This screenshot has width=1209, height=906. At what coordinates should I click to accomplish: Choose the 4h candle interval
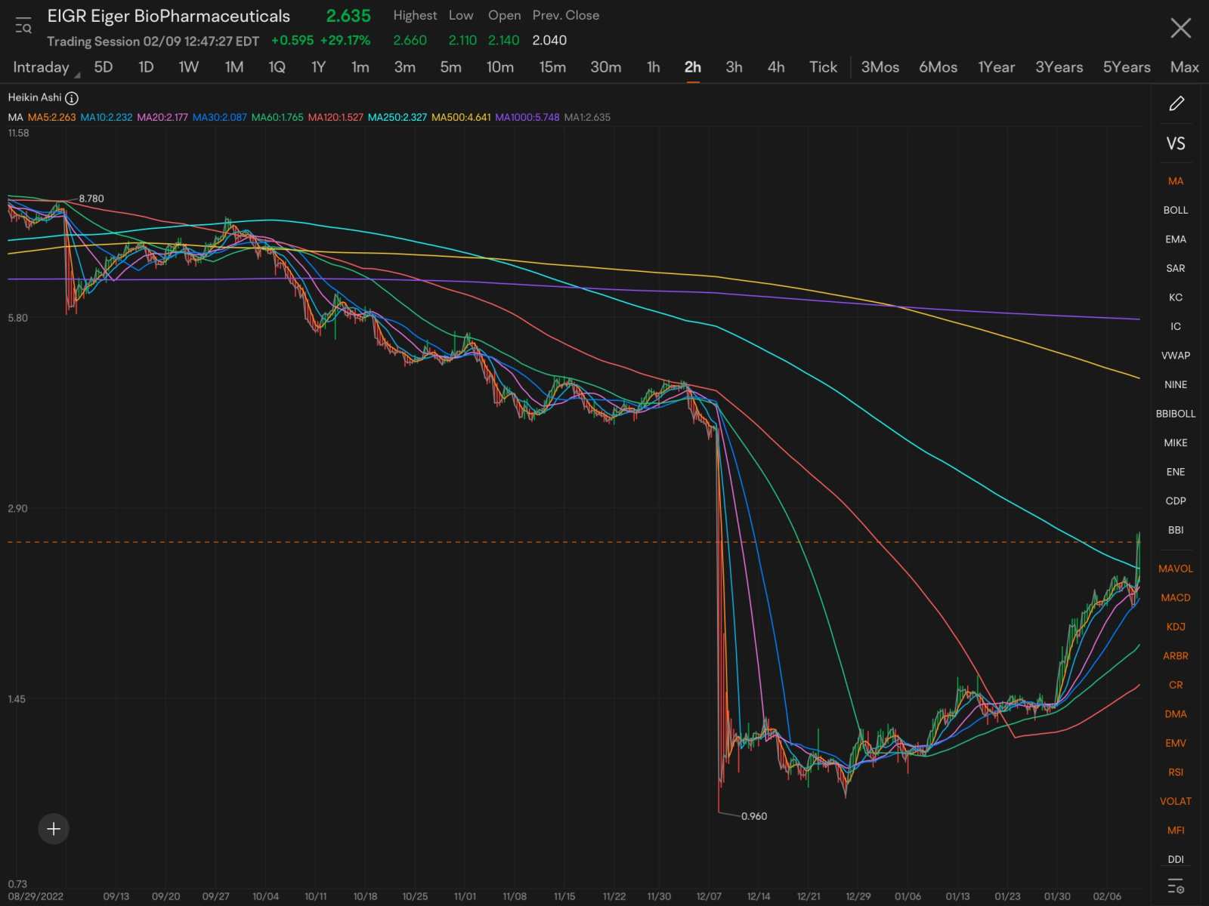coord(776,67)
